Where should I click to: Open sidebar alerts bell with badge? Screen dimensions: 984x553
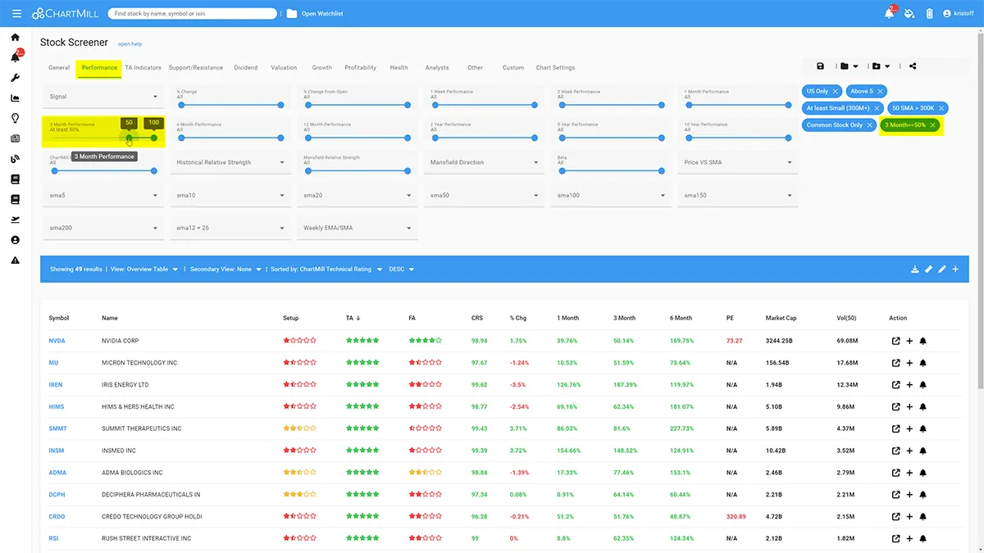click(x=16, y=57)
